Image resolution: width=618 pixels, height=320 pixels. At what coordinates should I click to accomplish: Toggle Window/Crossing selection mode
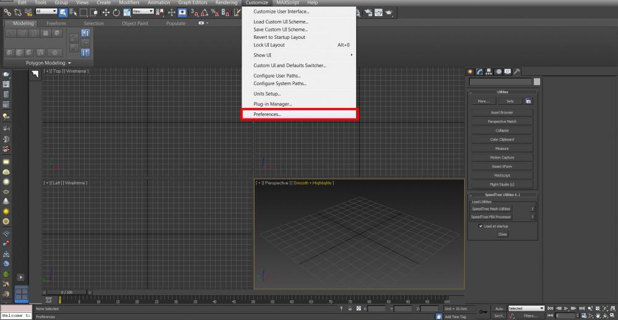pos(94,12)
